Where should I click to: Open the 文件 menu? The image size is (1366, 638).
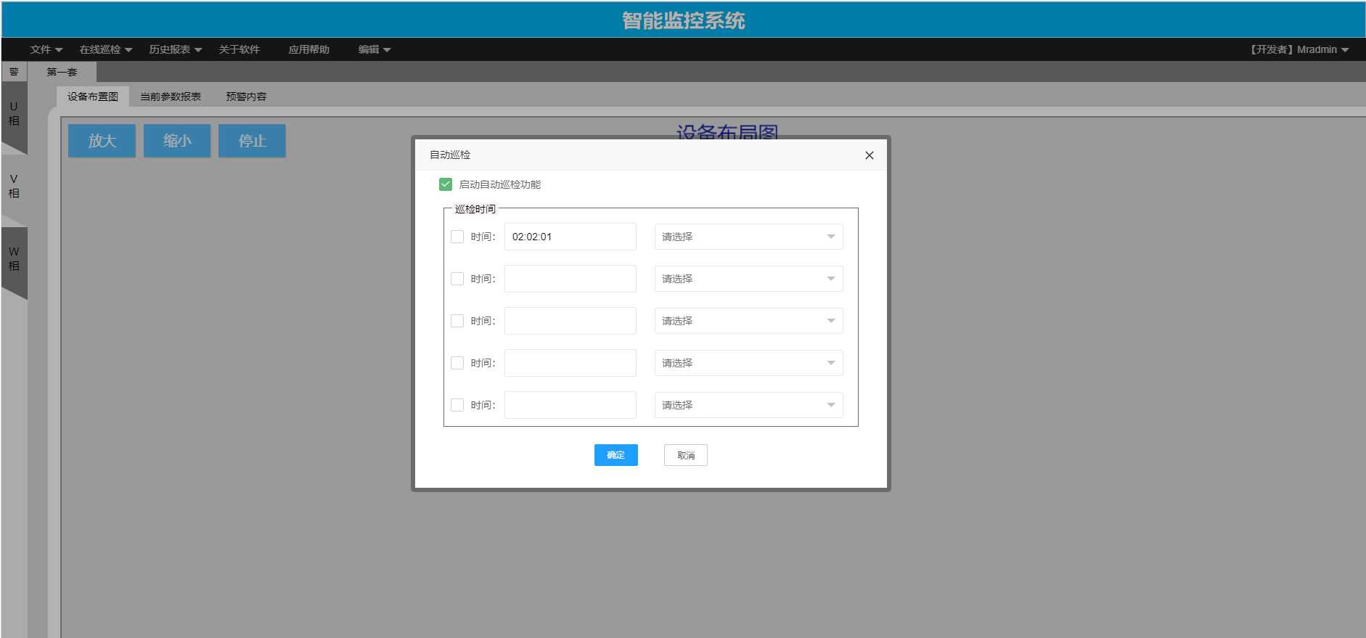tap(46, 49)
